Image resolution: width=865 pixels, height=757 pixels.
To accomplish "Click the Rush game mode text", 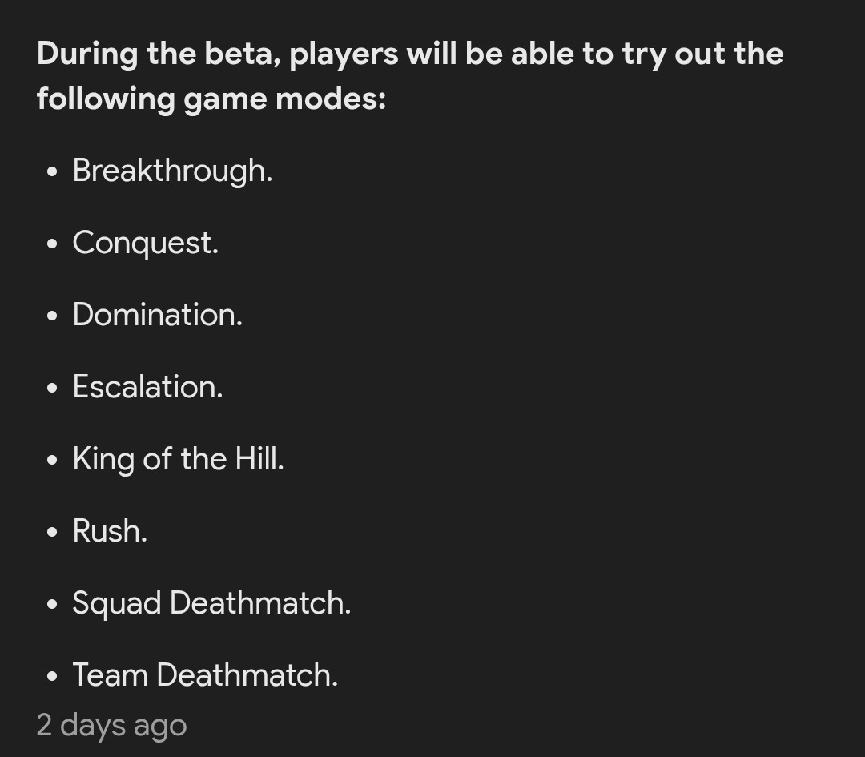I will coord(110,531).
